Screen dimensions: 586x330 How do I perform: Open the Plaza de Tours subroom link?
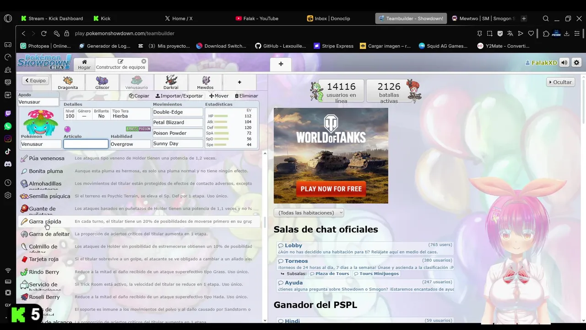(x=329, y=274)
